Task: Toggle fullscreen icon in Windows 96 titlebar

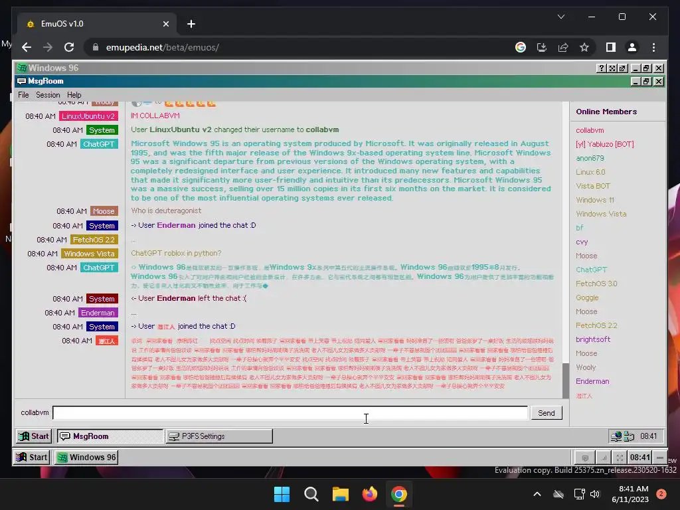Action: pos(612,68)
